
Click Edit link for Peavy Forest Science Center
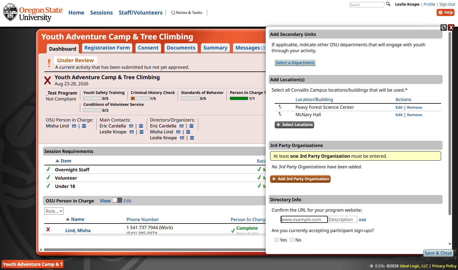click(x=399, y=108)
